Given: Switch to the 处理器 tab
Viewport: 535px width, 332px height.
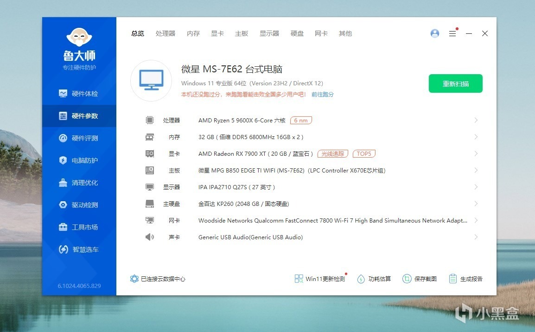Looking at the screenshot, I should (x=166, y=33).
